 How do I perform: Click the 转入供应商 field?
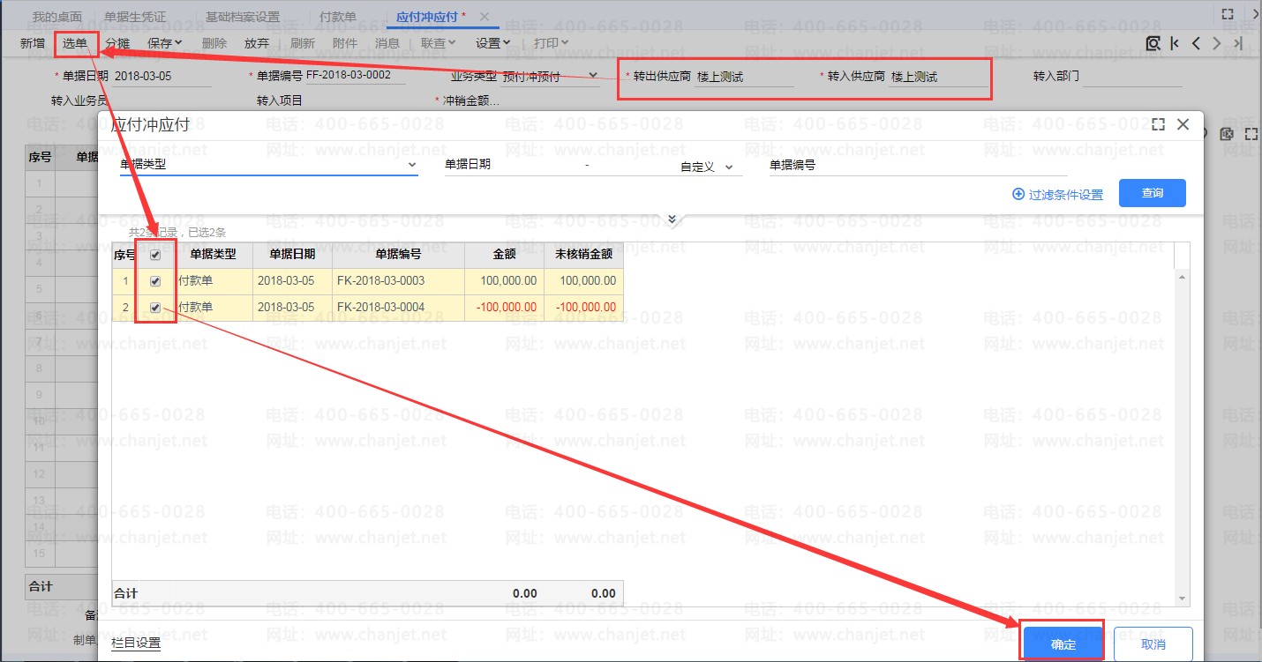click(x=939, y=77)
